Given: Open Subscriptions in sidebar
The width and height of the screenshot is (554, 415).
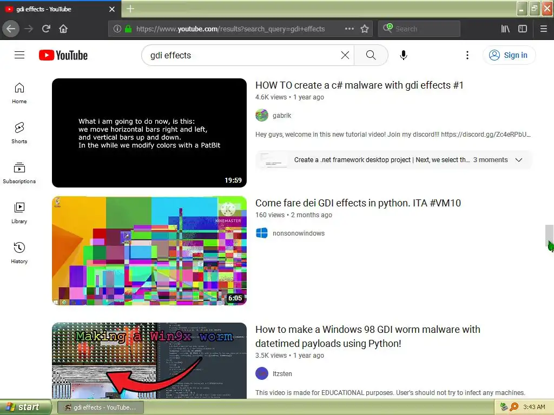Looking at the screenshot, I should pyautogui.click(x=19, y=173).
